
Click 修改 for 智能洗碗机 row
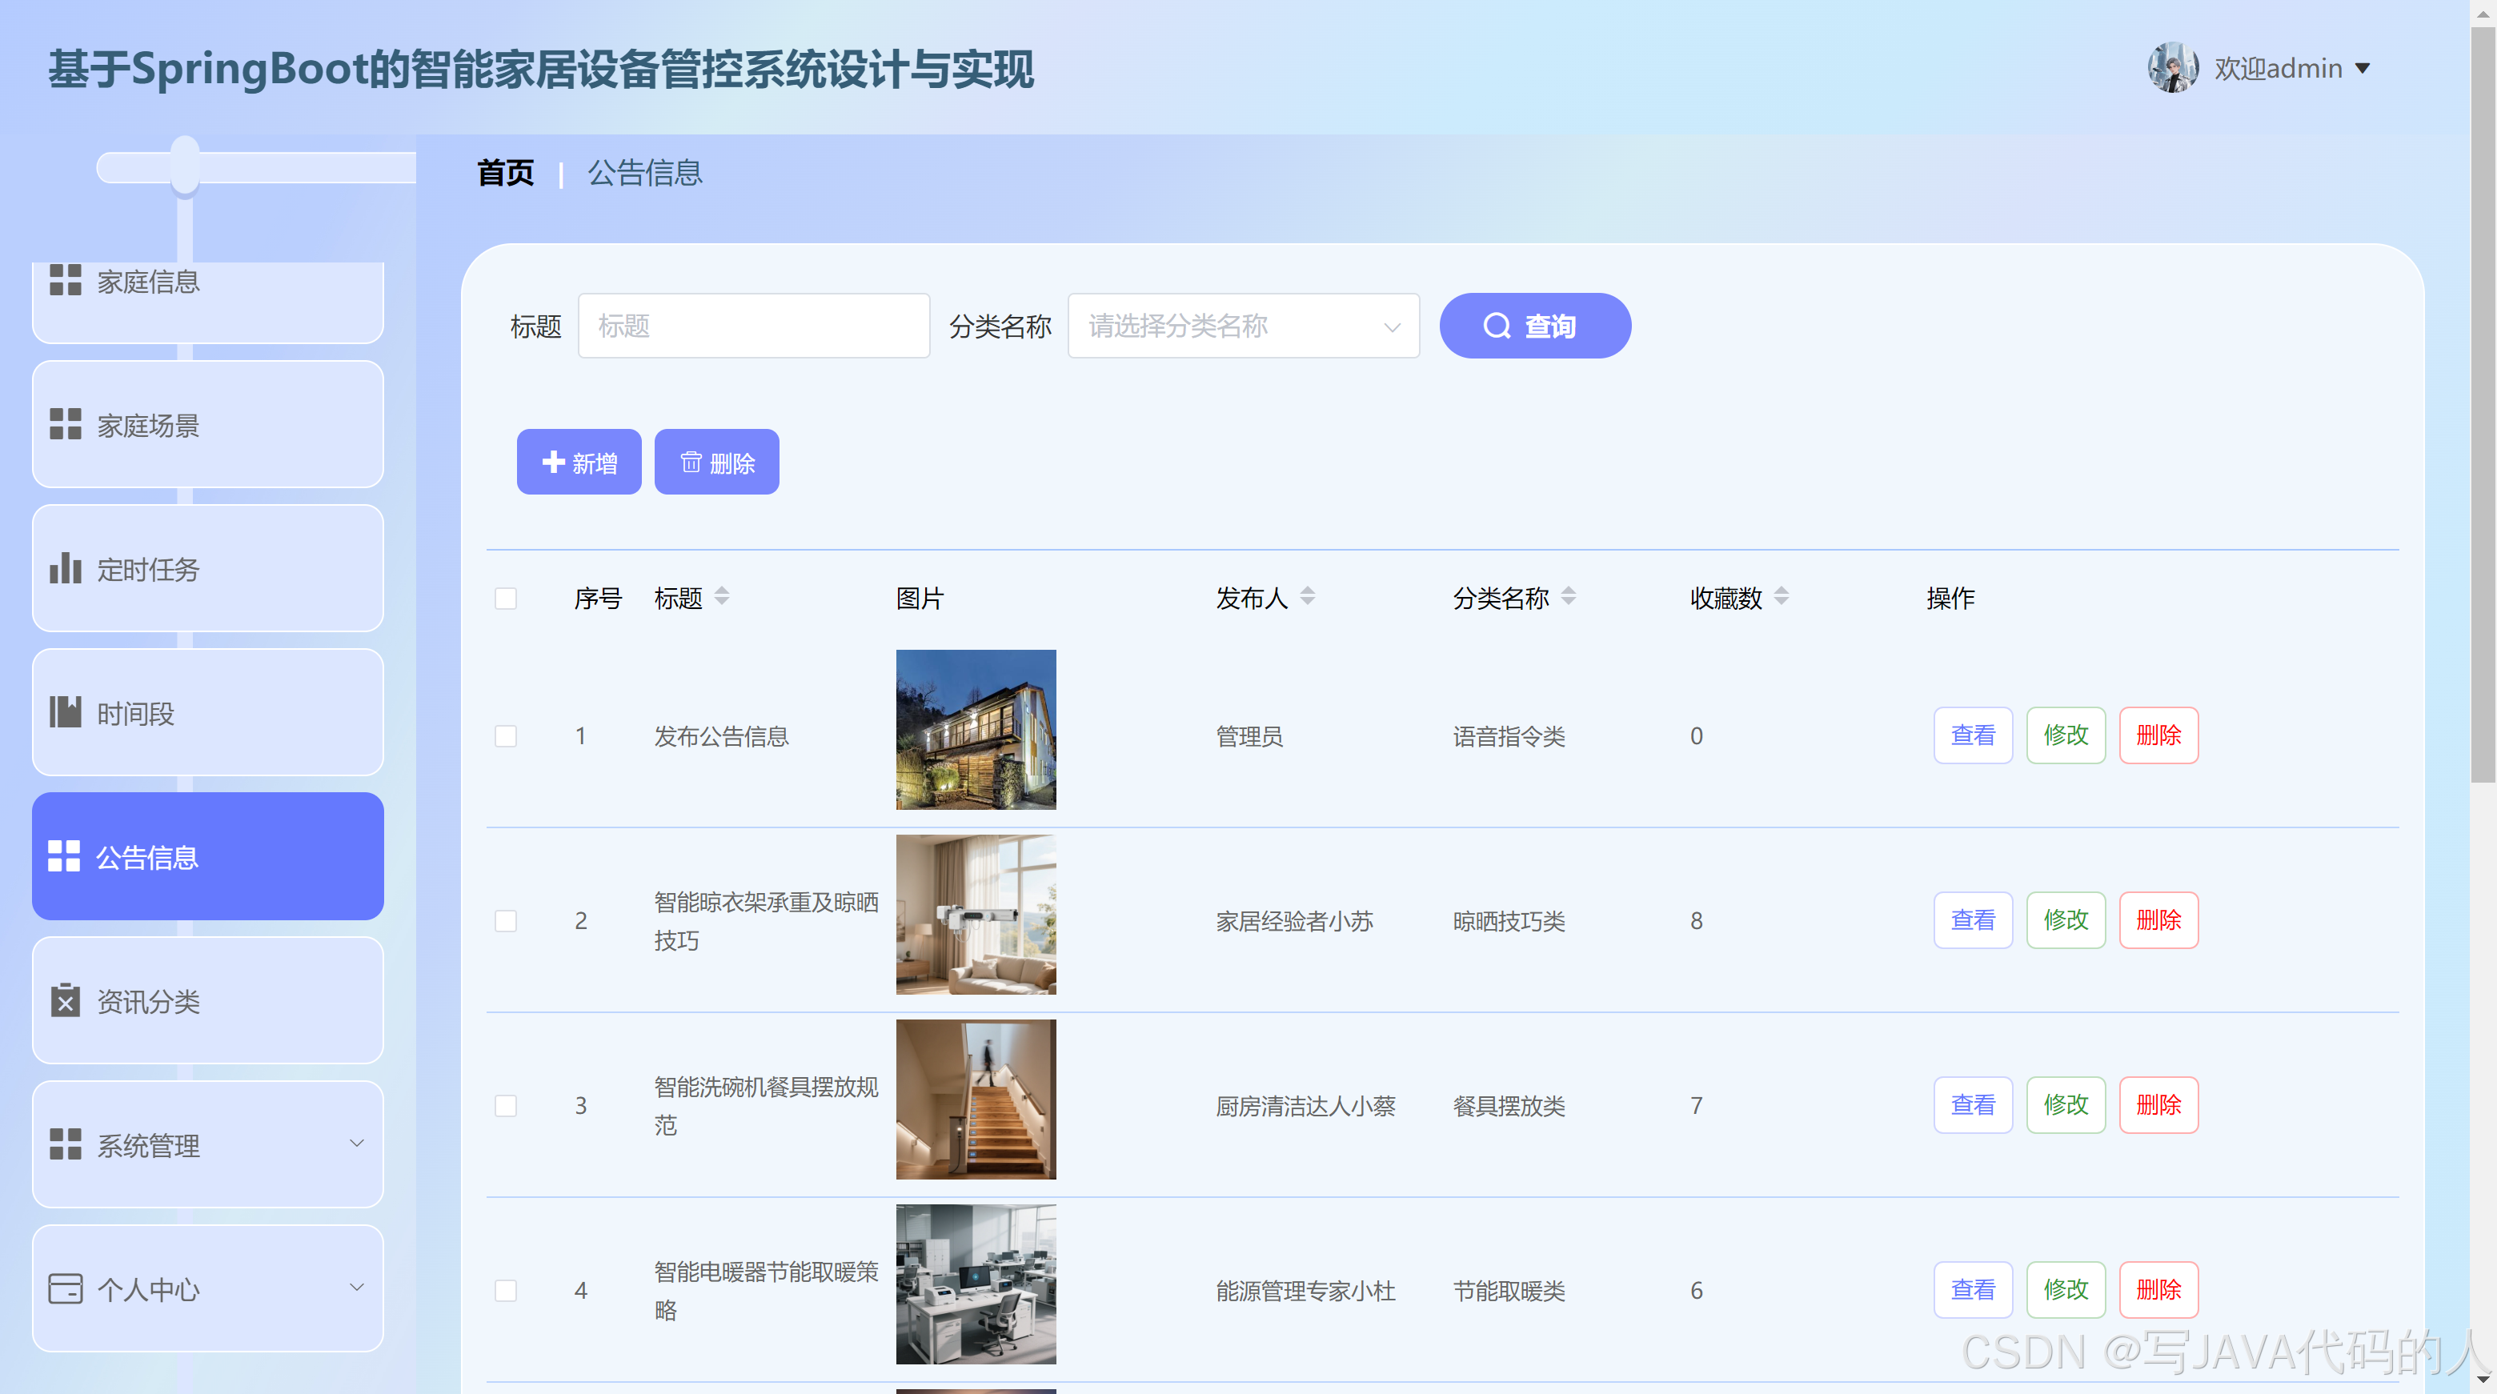click(x=2066, y=1105)
